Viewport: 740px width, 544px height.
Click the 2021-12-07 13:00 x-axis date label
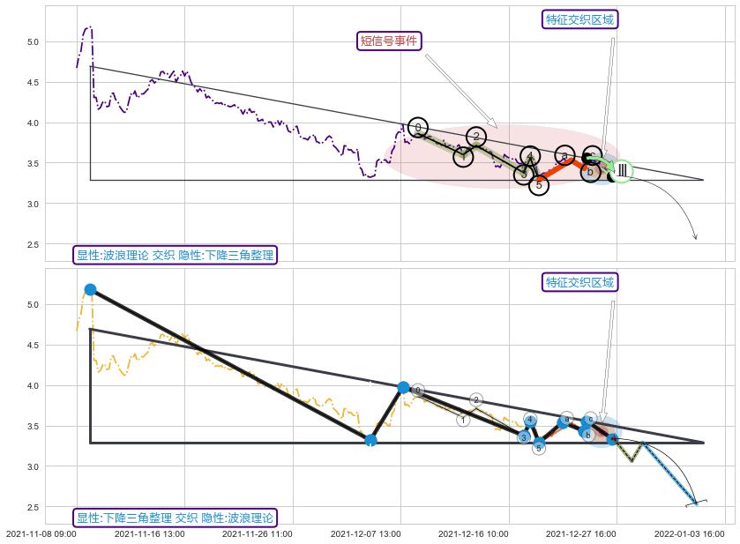pos(366,533)
